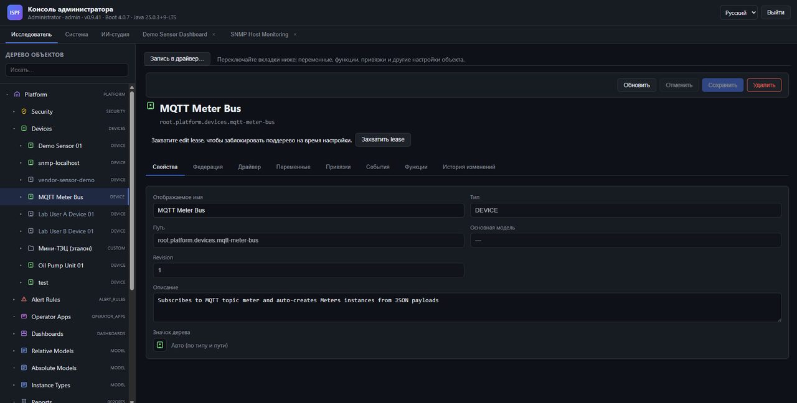Click the Удалить button
The image size is (797, 403).
[x=764, y=85]
